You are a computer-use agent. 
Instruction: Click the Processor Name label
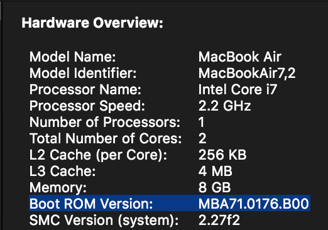click(85, 89)
